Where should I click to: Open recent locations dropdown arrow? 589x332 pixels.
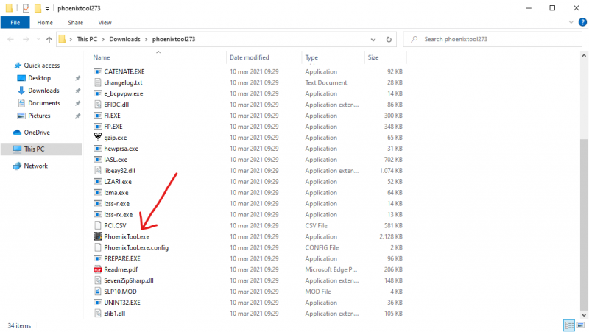click(x=38, y=39)
